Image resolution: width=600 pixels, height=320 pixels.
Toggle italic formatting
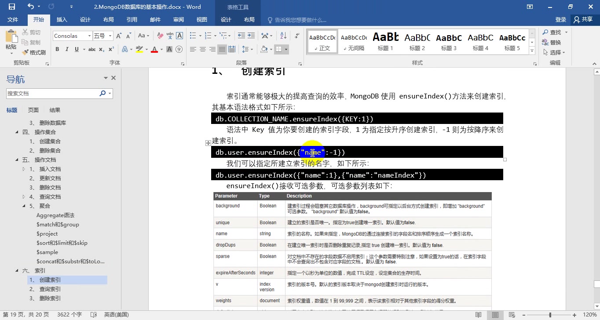67,49
